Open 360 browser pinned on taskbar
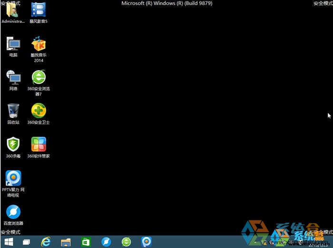The image size is (333, 248). (127, 242)
